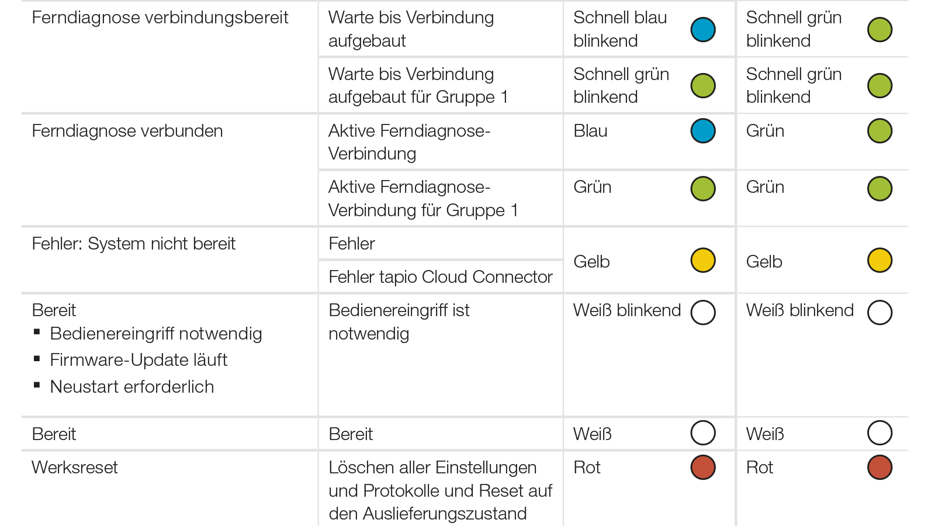
Task: Click 'Fehler: System nicht bereit' label
Action: 134,244
